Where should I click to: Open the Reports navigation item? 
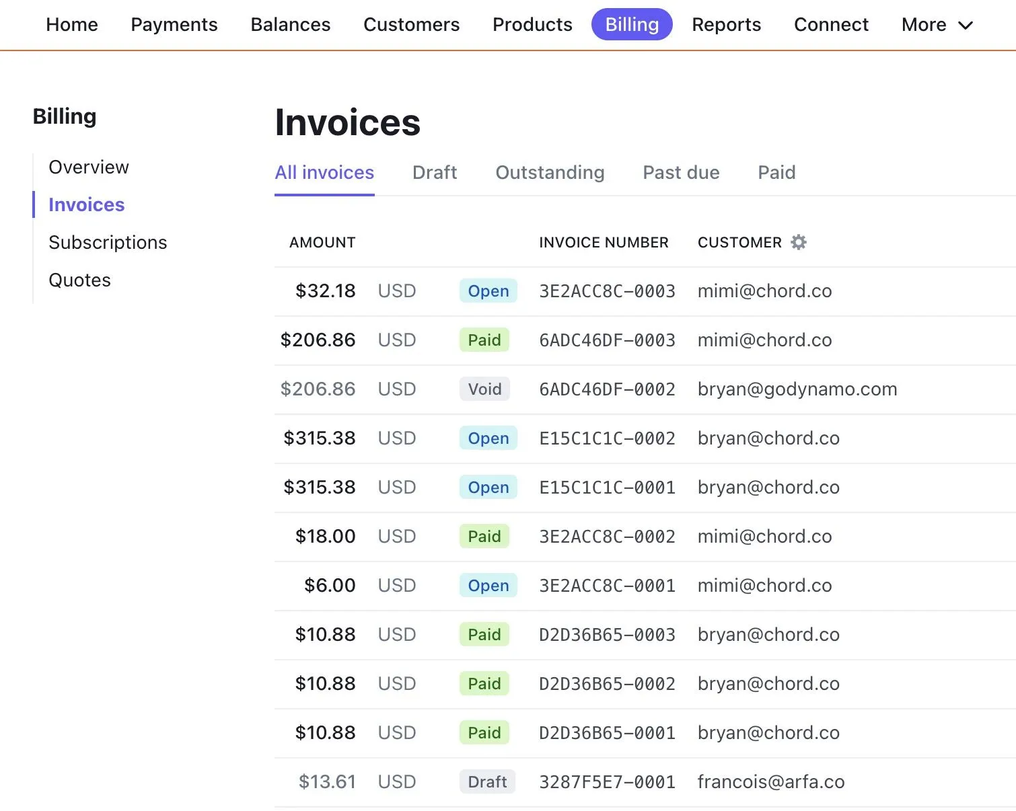727,25
